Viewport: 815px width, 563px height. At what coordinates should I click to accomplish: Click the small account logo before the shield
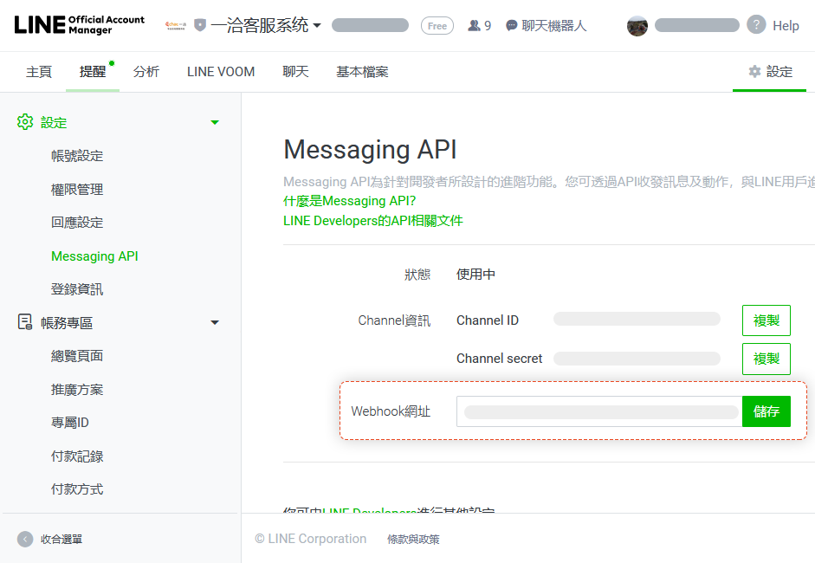(x=176, y=25)
